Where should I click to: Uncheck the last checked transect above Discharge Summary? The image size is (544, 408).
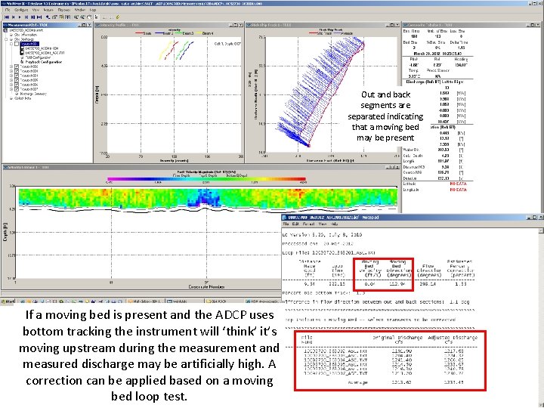tap(17, 89)
